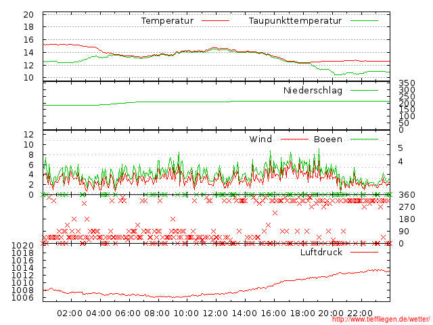This screenshot has height=325, width=433.
Task: Click the 08:00 time axis label
Action: [157, 313]
